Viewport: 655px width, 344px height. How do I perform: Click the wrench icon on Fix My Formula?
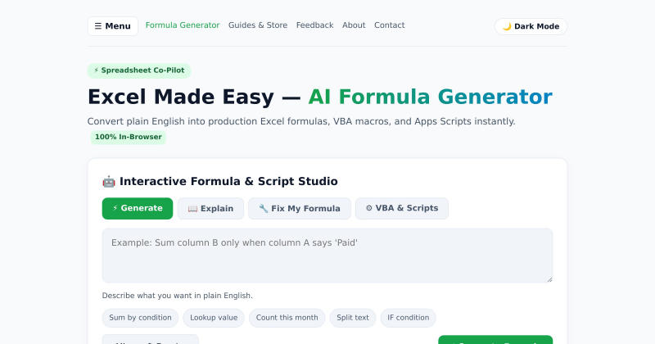point(263,208)
